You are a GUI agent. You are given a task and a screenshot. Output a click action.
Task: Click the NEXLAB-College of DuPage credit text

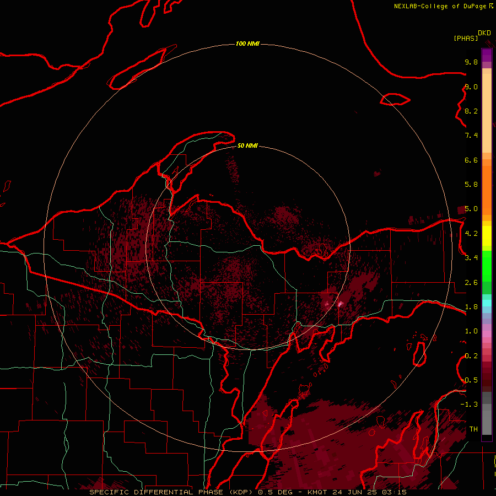[440, 6]
